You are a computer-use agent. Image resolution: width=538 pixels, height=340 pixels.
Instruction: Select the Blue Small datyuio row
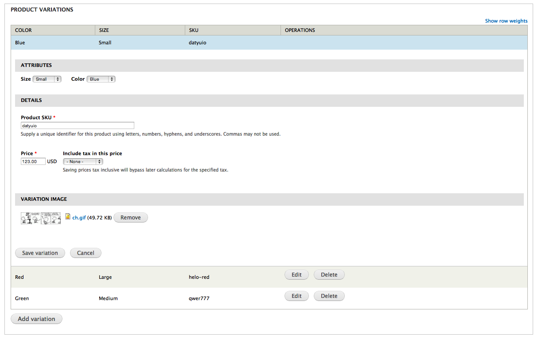pos(269,43)
